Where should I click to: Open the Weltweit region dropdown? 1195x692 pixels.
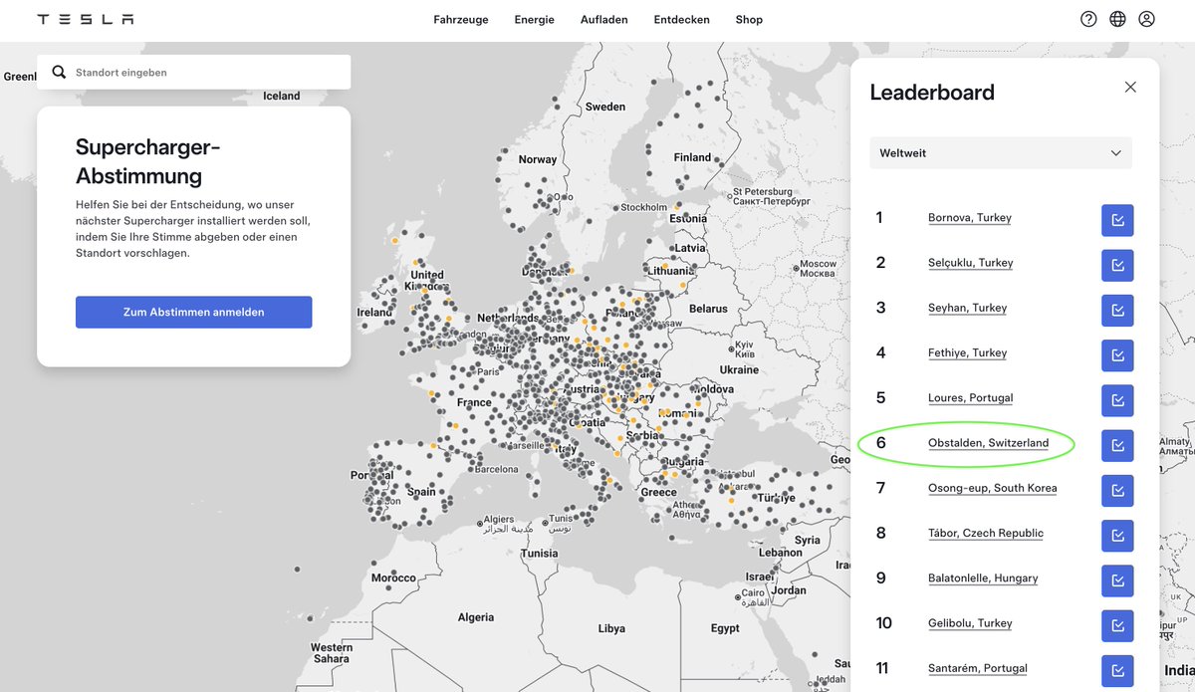[1001, 153]
